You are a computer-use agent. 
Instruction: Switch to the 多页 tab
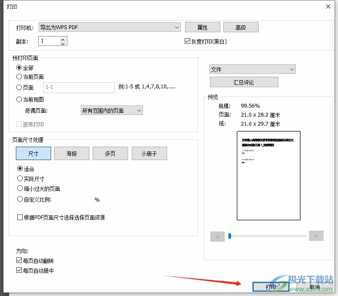tap(110, 153)
